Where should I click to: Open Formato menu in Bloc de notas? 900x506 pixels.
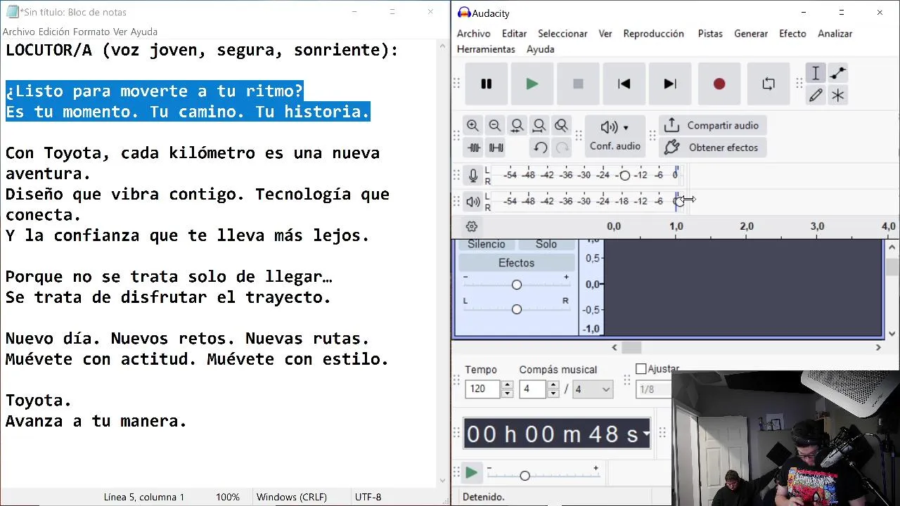tap(91, 32)
